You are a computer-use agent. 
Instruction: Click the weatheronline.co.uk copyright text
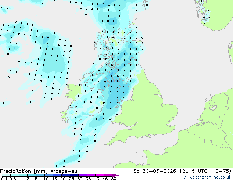click(x=207, y=177)
